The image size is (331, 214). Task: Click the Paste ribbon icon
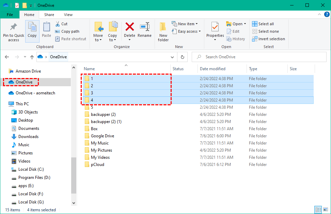(x=46, y=27)
